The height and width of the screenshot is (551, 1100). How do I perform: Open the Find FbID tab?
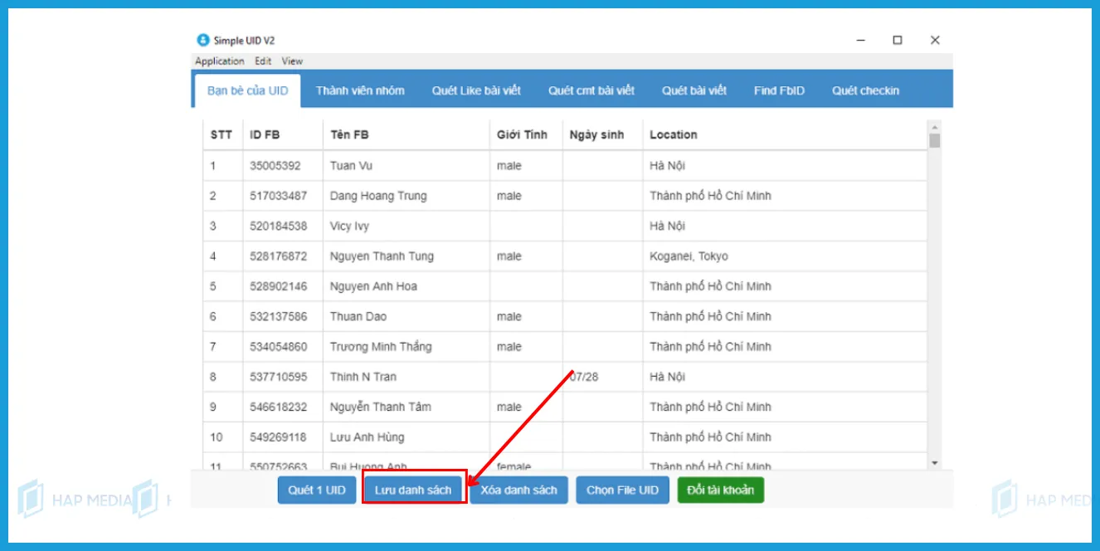tap(778, 90)
